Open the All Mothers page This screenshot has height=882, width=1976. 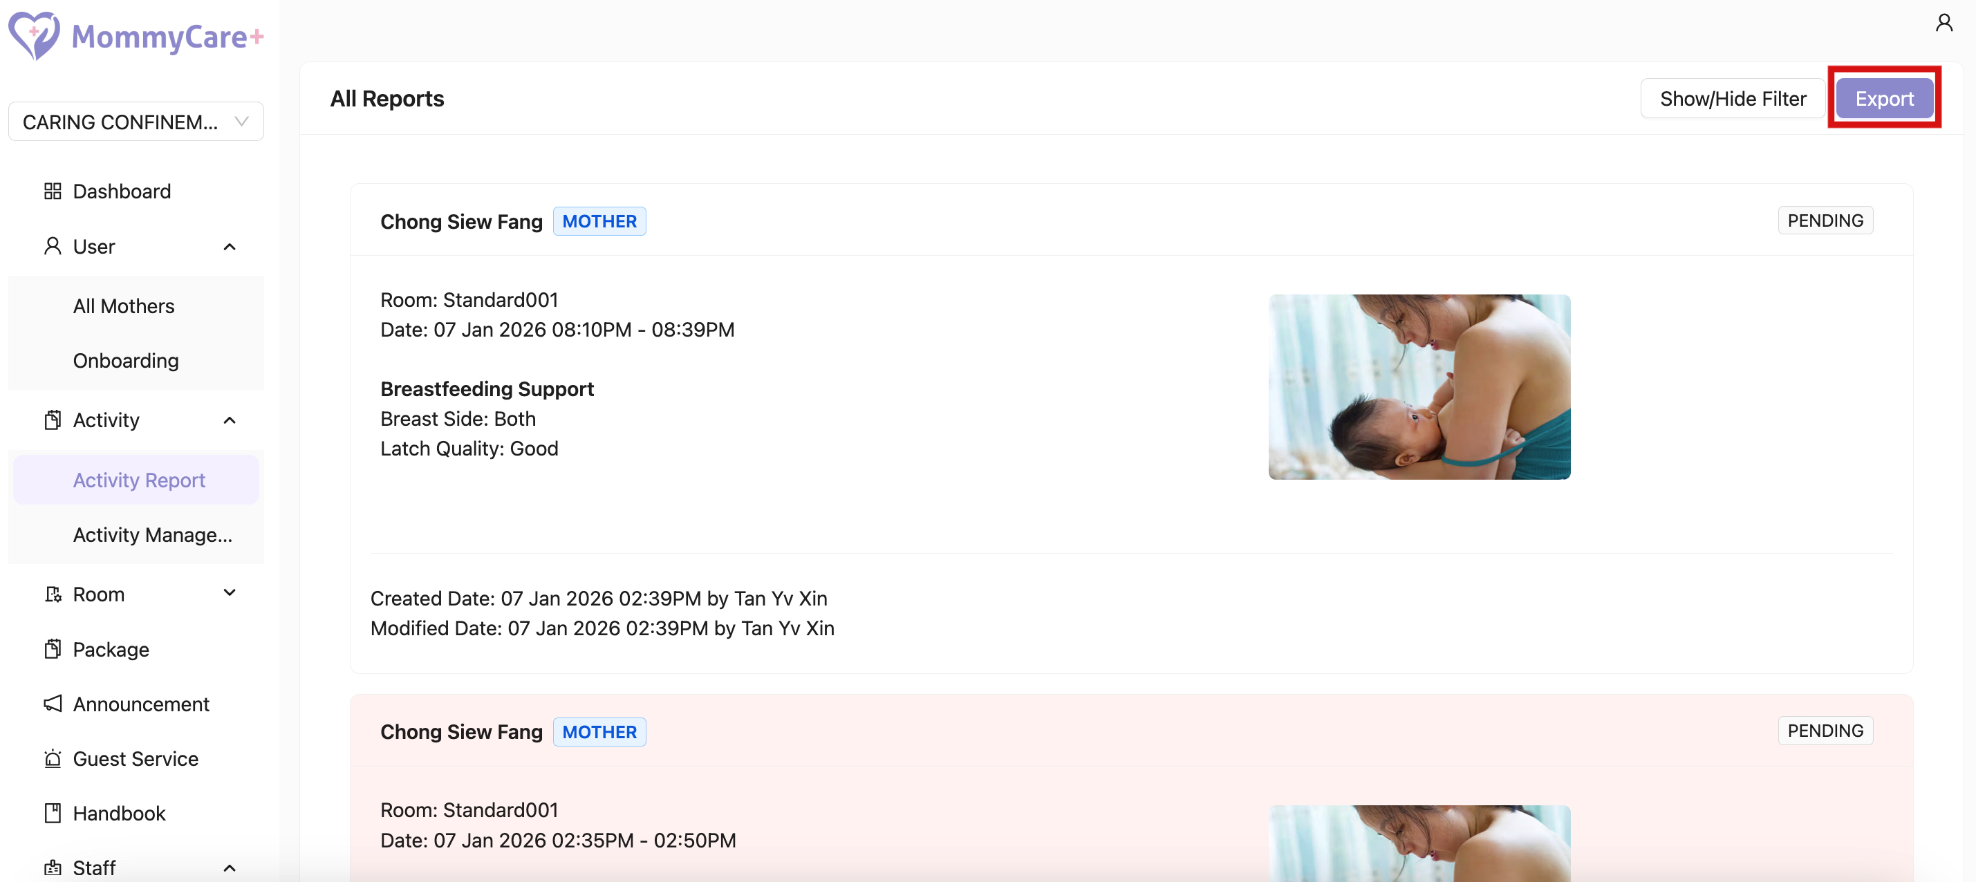[x=124, y=306]
